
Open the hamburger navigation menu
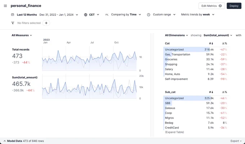point(5,6)
